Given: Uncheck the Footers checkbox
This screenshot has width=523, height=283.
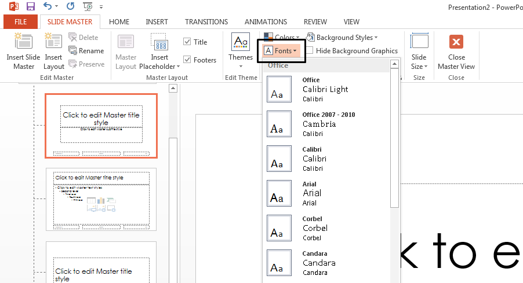Looking at the screenshot, I should click(187, 60).
